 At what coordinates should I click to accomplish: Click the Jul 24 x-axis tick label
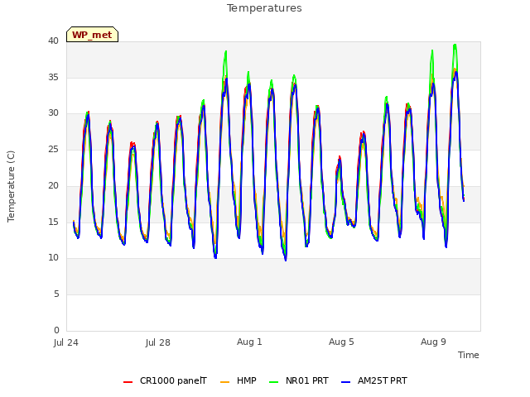(66, 342)
